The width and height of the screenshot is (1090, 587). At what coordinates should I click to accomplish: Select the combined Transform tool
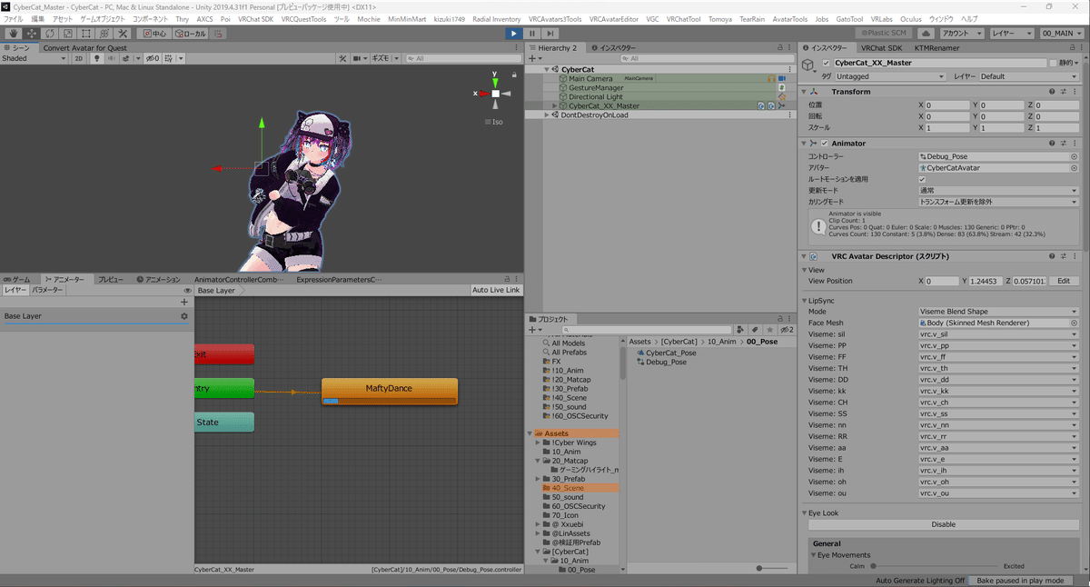104,34
